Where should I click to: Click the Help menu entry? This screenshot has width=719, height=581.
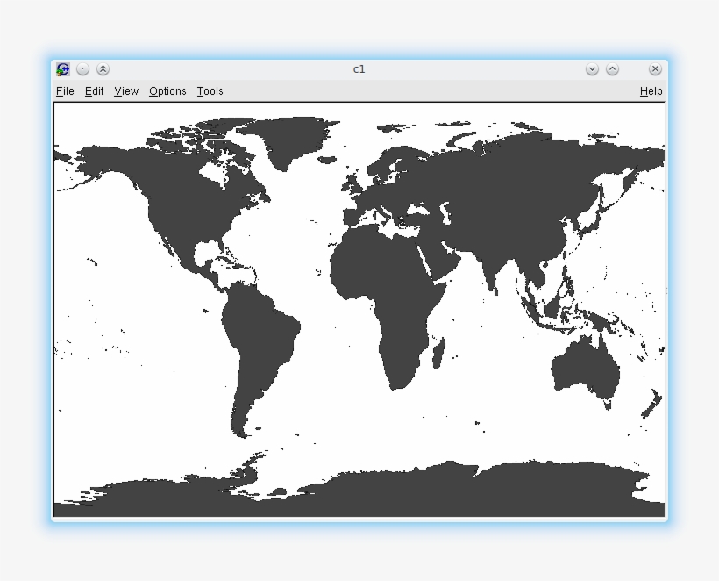[651, 91]
